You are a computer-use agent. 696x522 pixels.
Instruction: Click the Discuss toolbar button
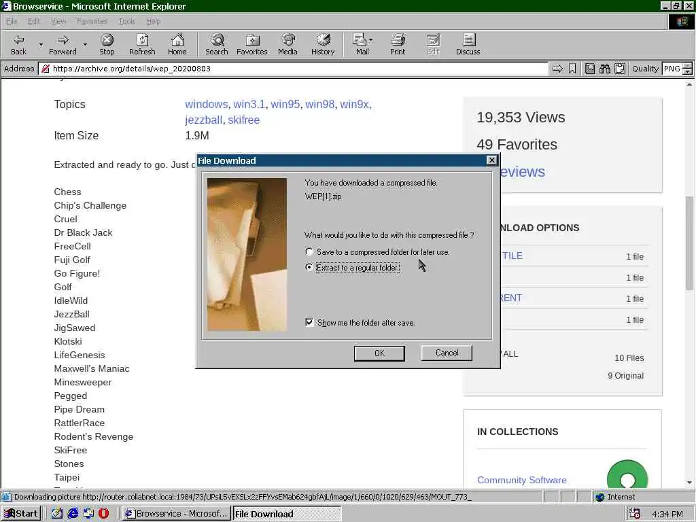tap(468, 44)
